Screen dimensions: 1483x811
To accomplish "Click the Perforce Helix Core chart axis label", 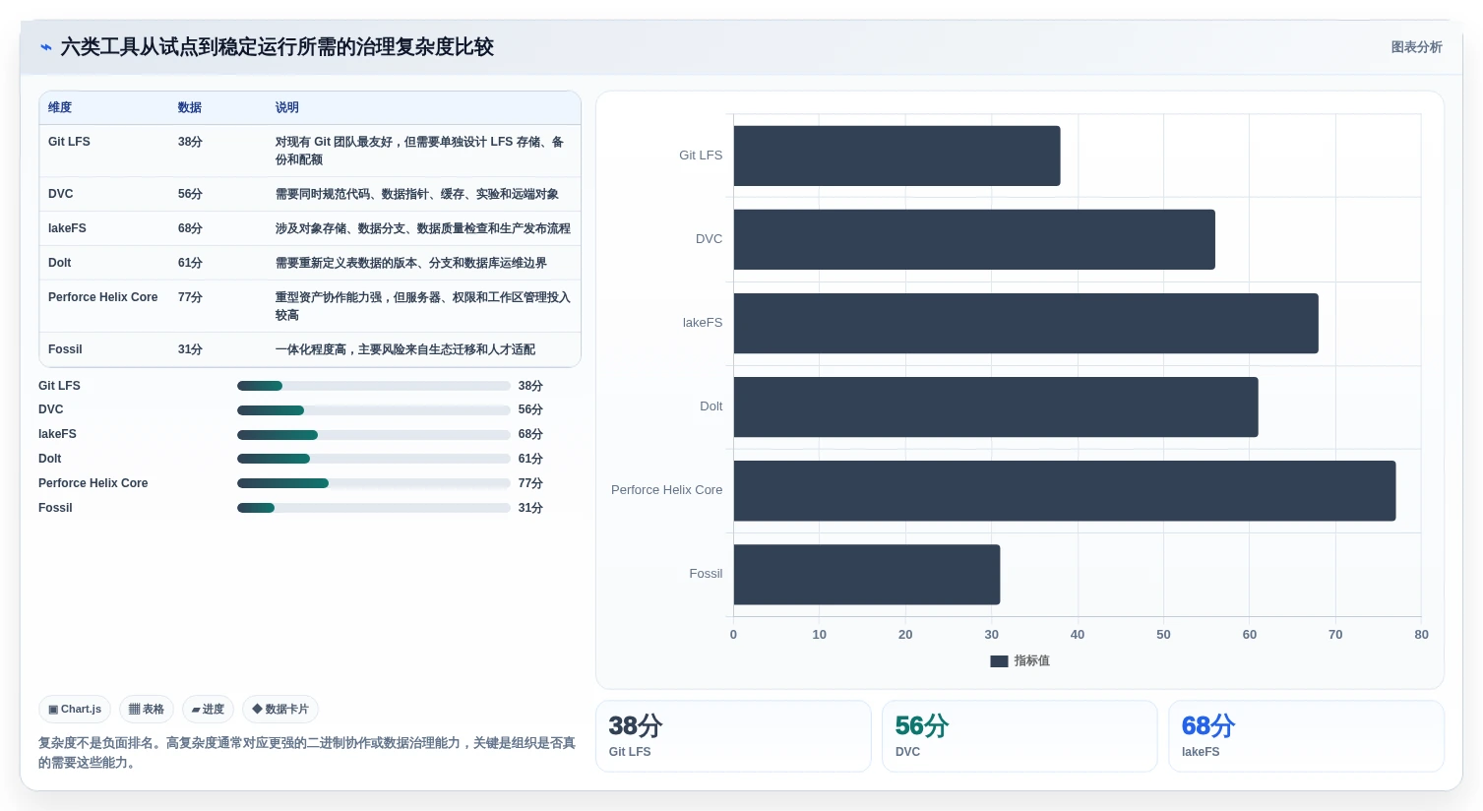I will (x=666, y=490).
